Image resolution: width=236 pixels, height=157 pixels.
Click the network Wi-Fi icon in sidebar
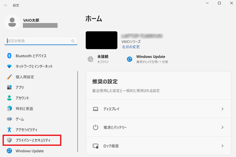9,66
